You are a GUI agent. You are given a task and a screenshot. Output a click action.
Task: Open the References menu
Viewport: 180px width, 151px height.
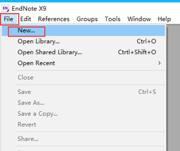[54, 19]
